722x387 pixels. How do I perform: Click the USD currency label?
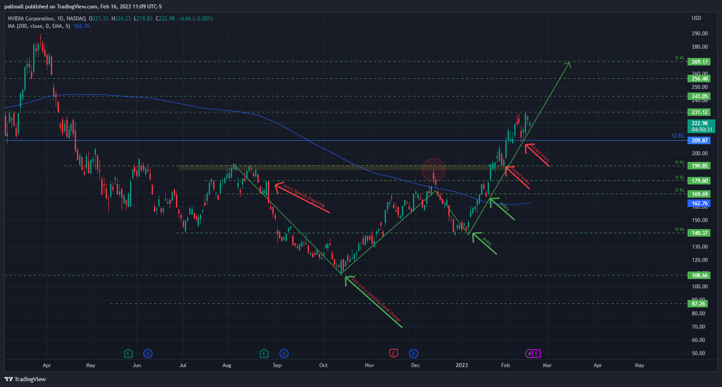coord(696,18)
